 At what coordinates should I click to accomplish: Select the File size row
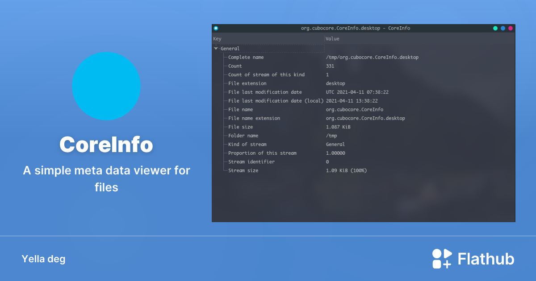tap(241, 127)
